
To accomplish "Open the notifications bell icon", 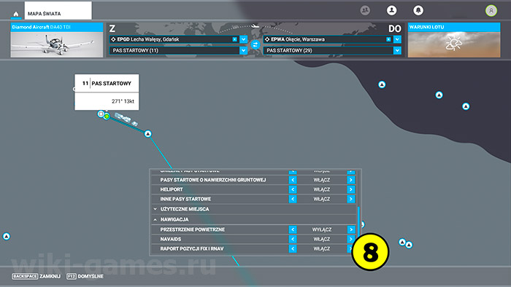I will tap(418, 10).
